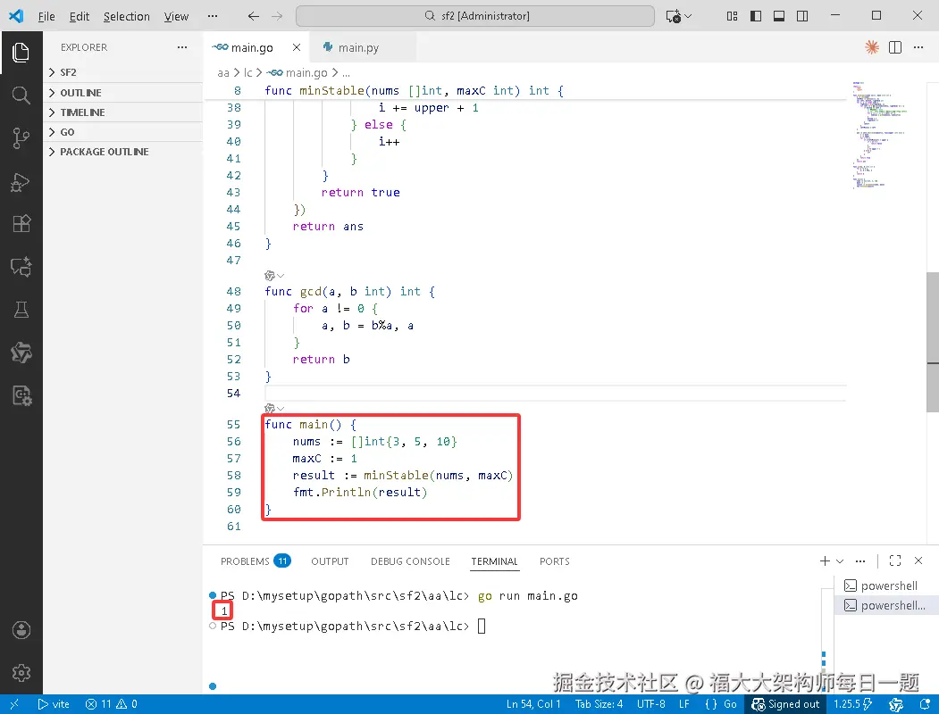Open the Selection menu

pyautogui.click(x=126, y=16)
